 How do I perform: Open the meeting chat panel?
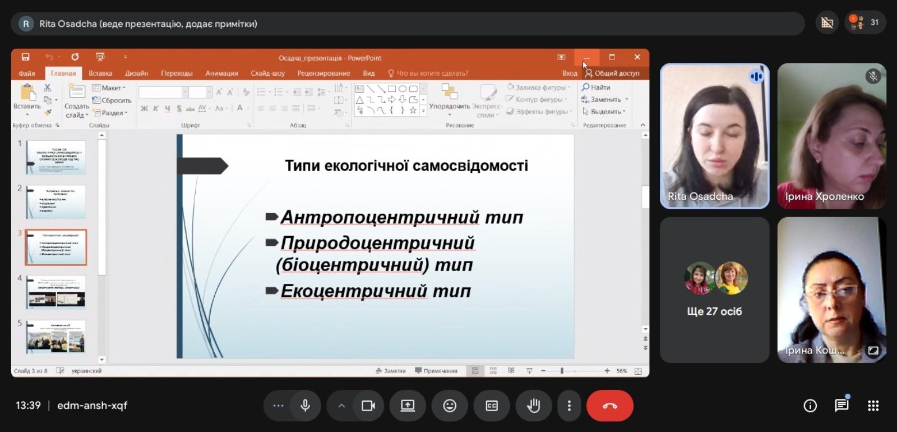pyautogui.click(x=841, y=406)
